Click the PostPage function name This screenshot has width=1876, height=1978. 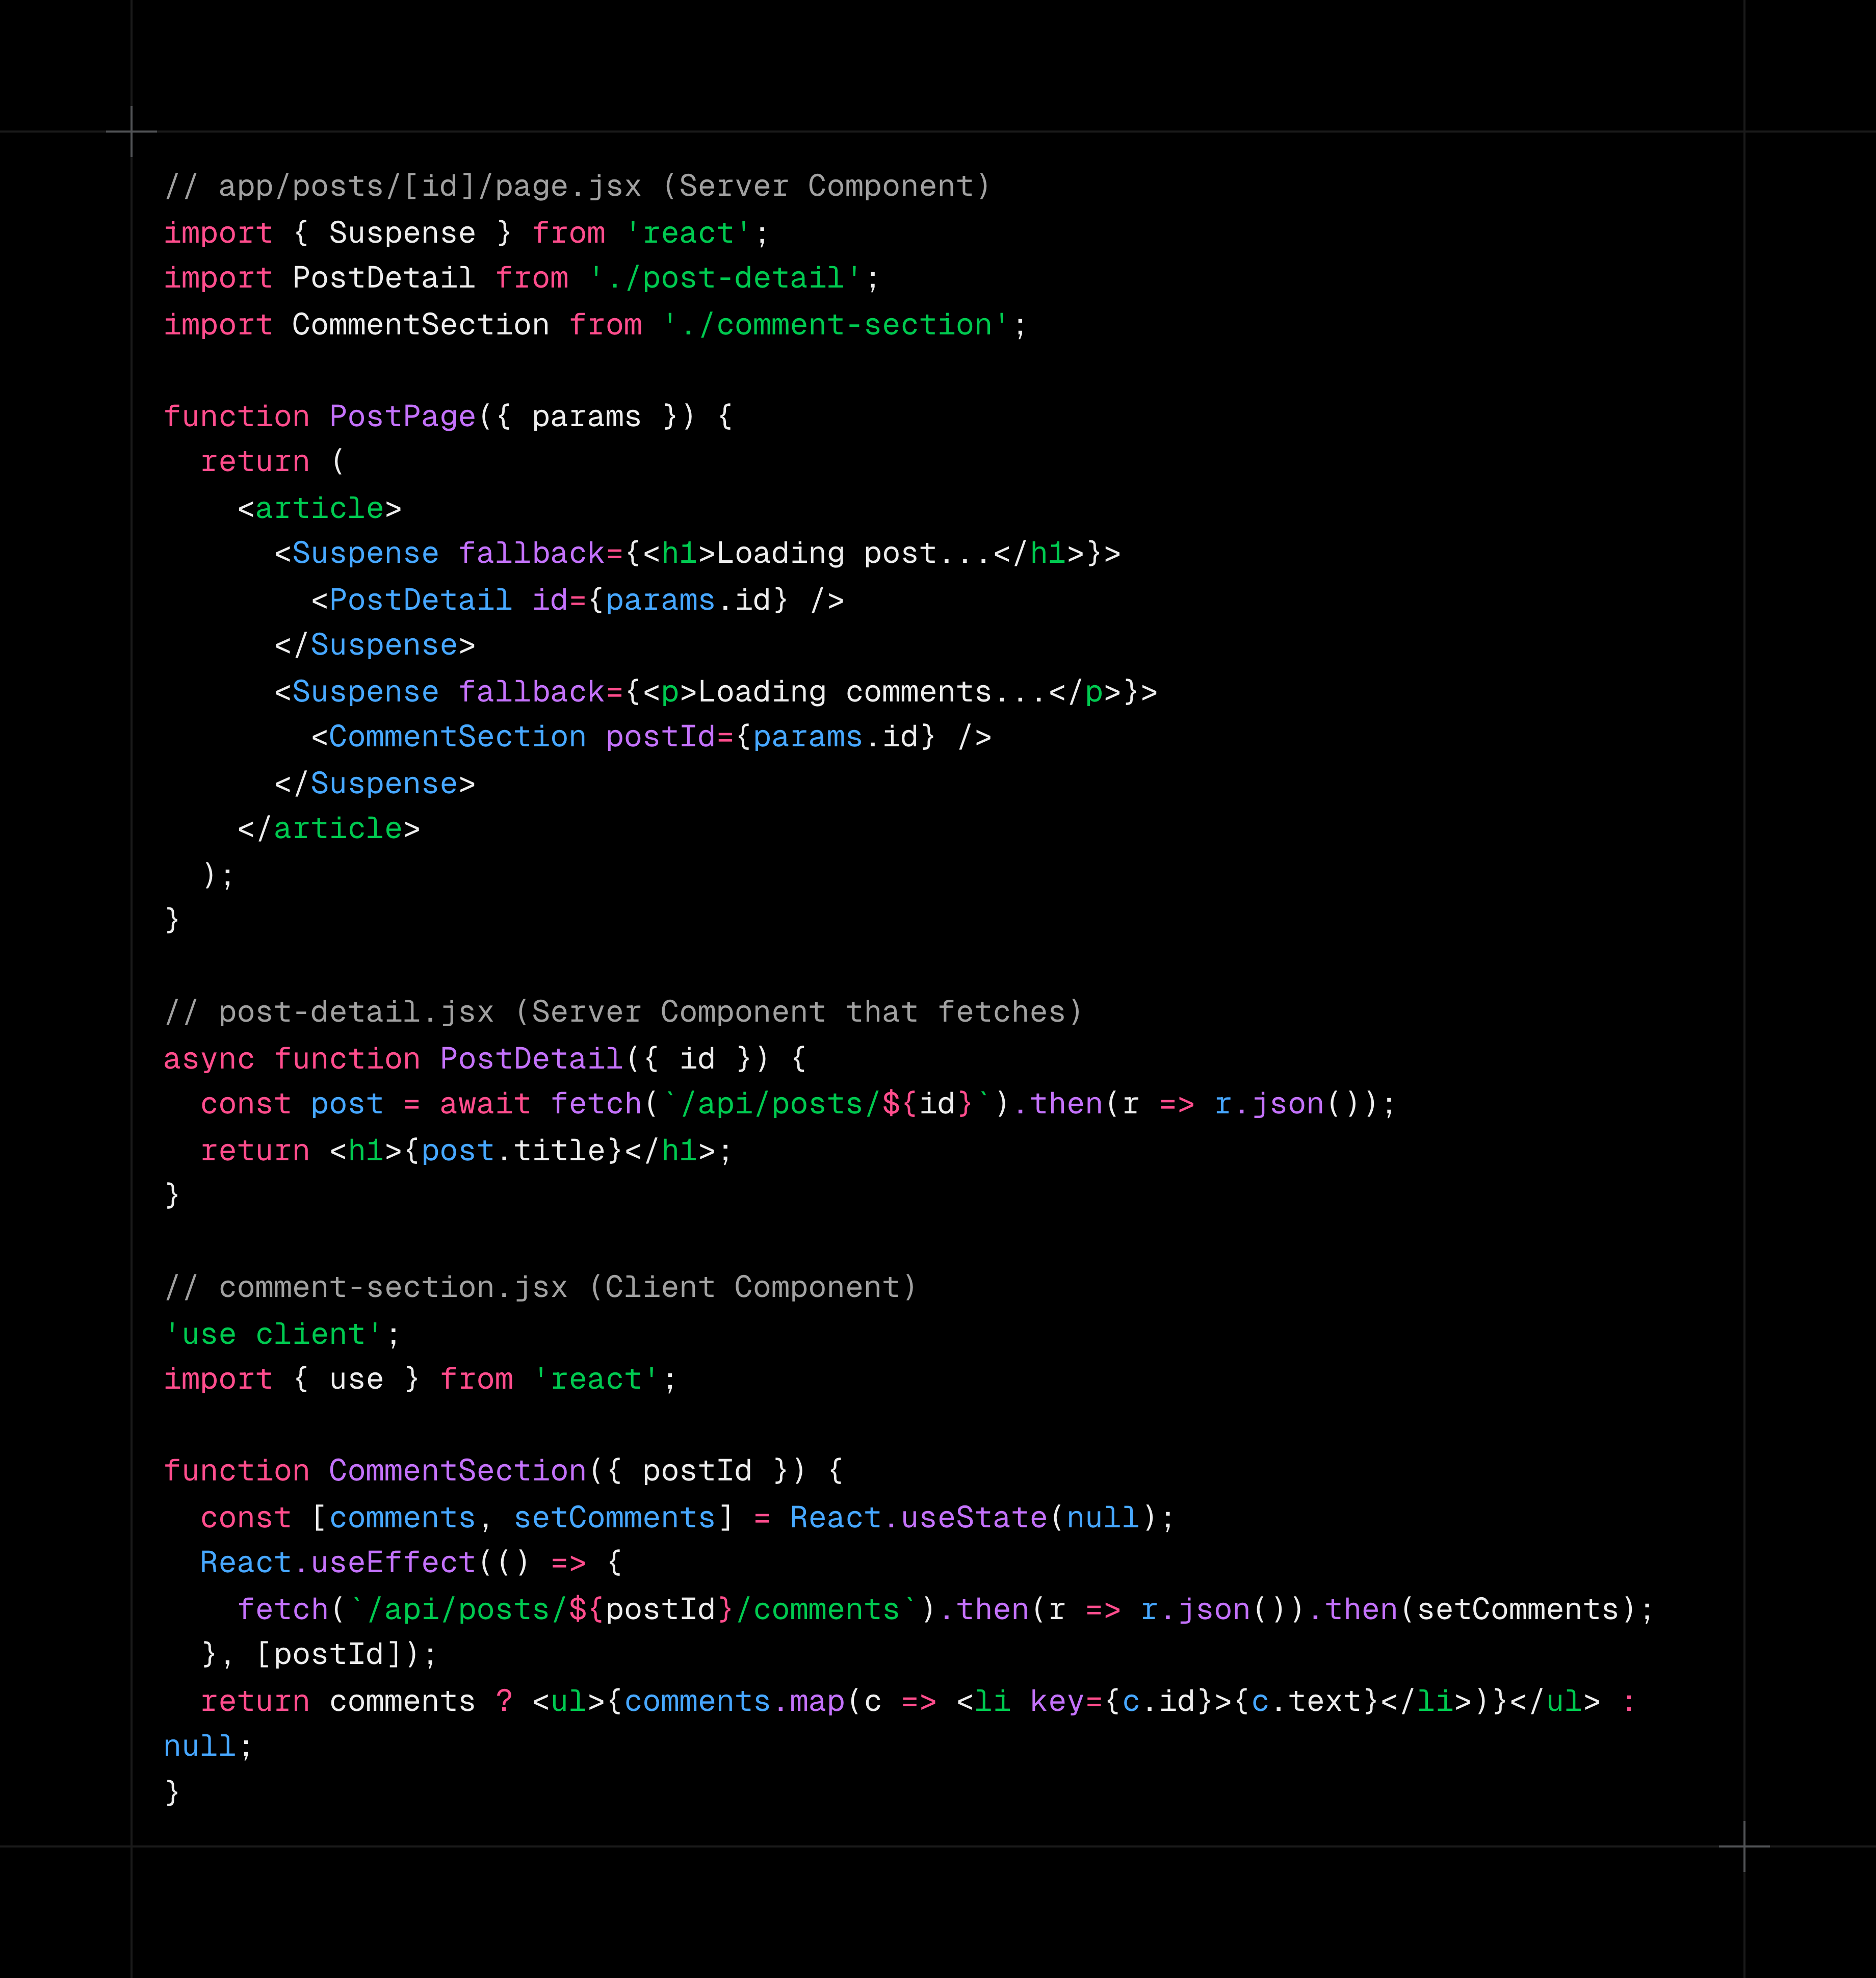(402, 416)
